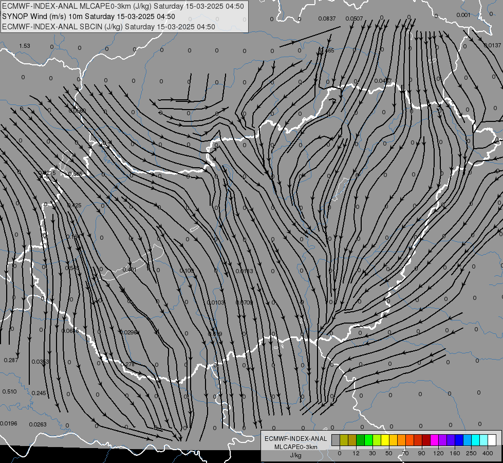Click the '12' legend tick label

(356, 453)
